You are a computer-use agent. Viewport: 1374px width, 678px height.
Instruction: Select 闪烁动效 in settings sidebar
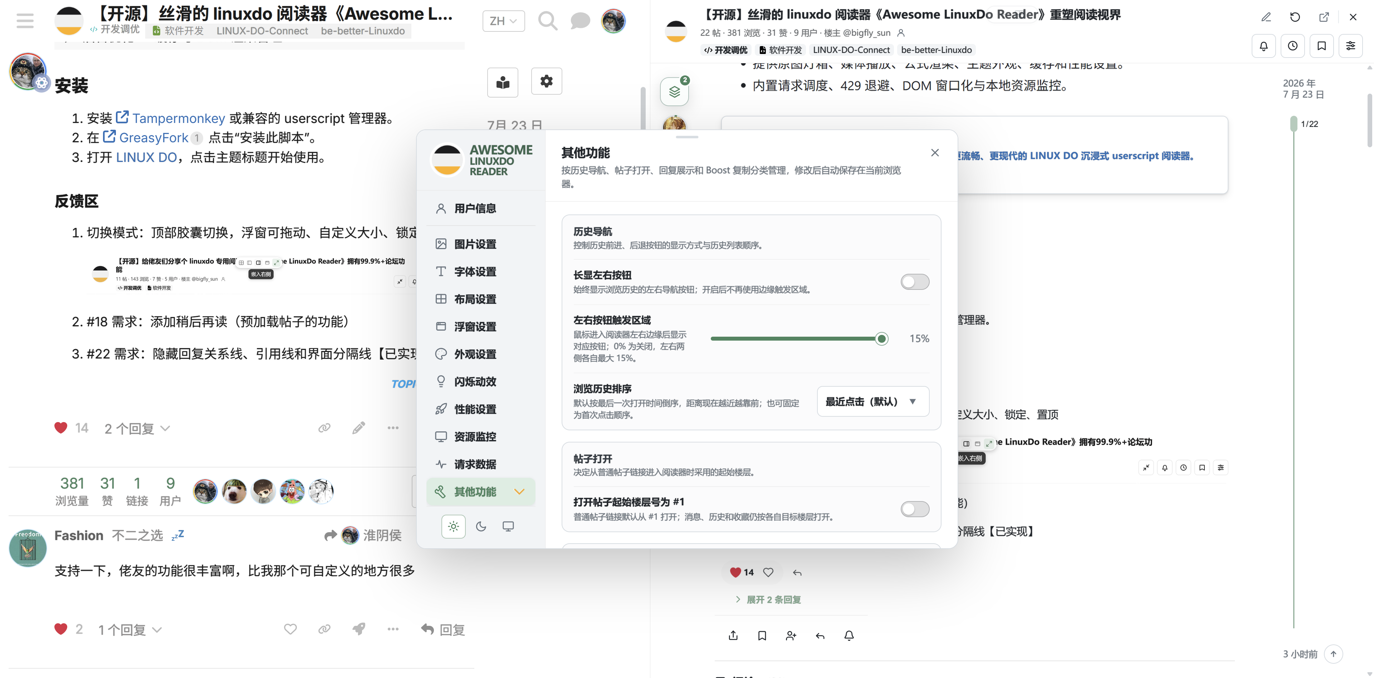click(x=480, y=382)
